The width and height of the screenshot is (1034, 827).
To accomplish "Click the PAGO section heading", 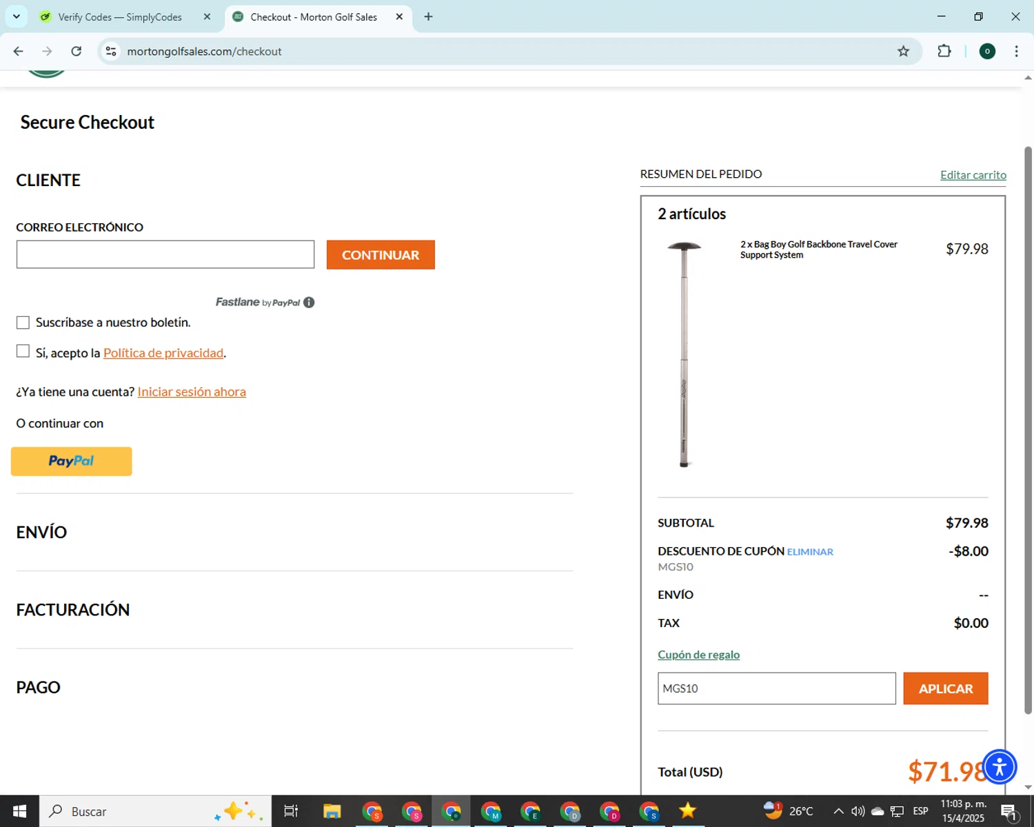I will coord(39,687).
